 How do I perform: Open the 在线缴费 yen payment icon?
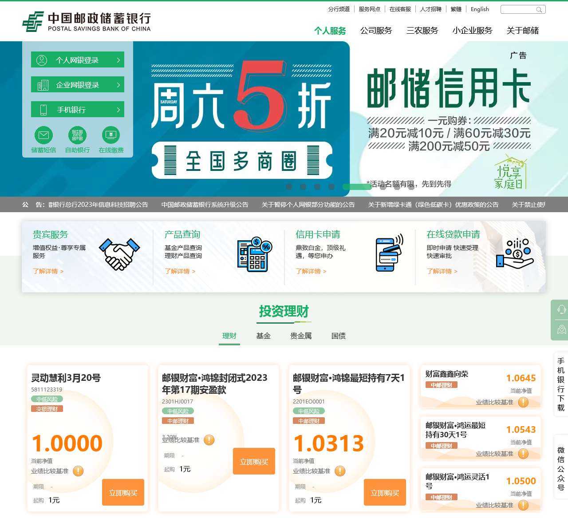point(111,135)
